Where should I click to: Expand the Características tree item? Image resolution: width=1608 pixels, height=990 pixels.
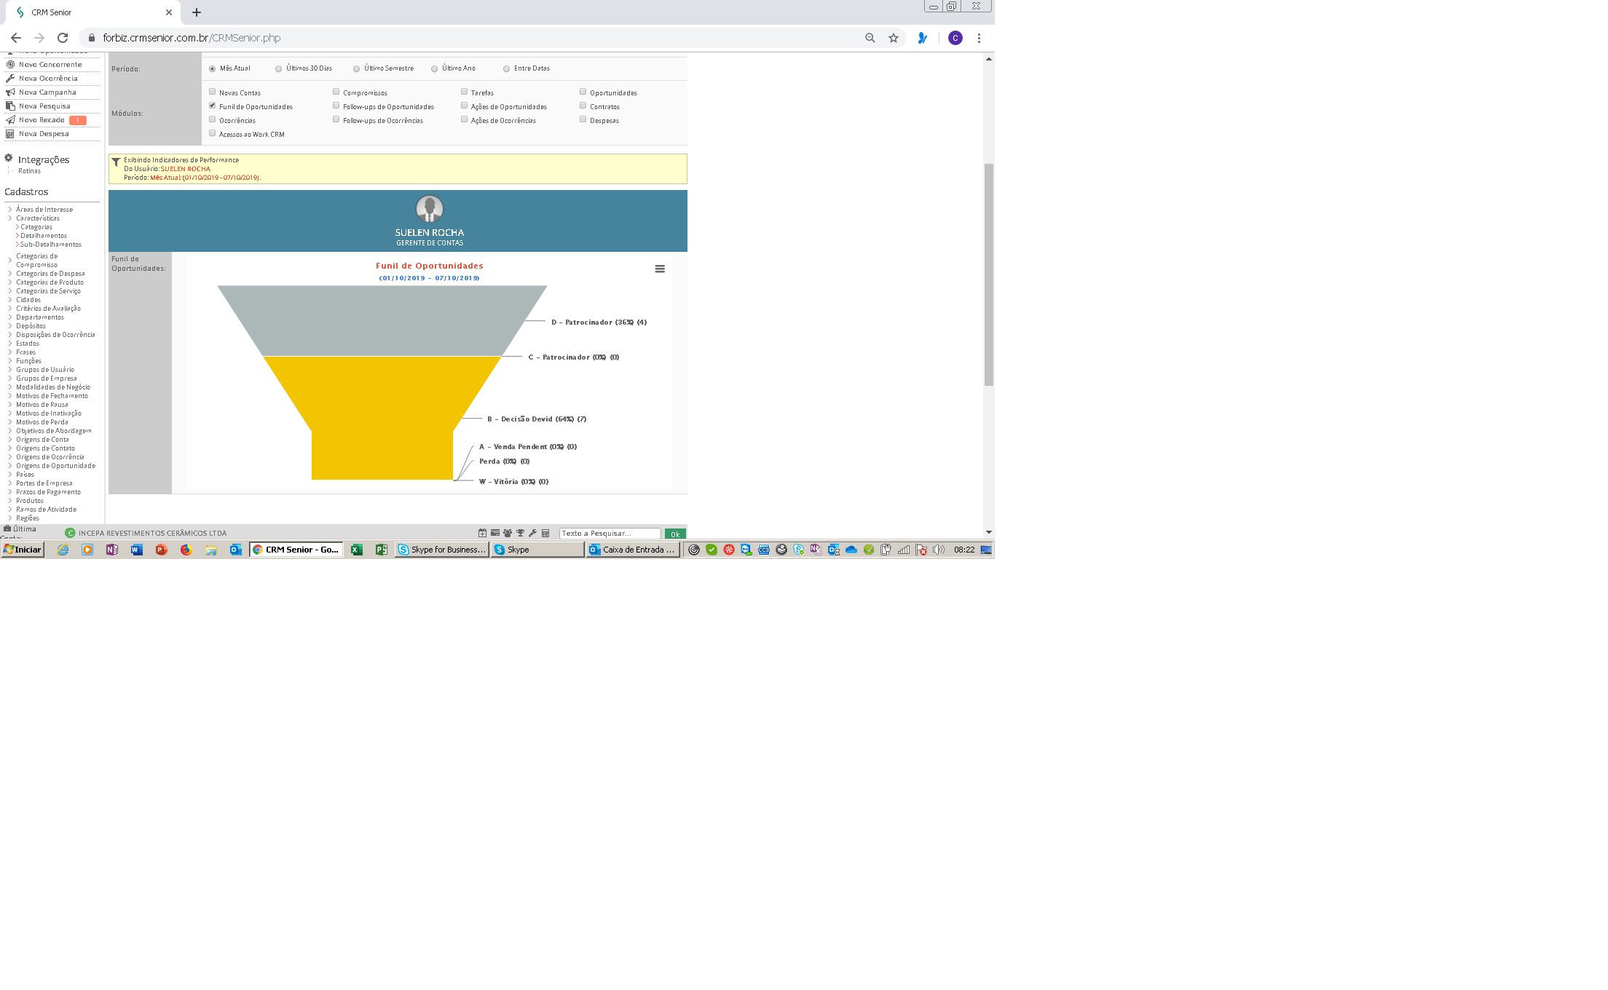(37, 218)
